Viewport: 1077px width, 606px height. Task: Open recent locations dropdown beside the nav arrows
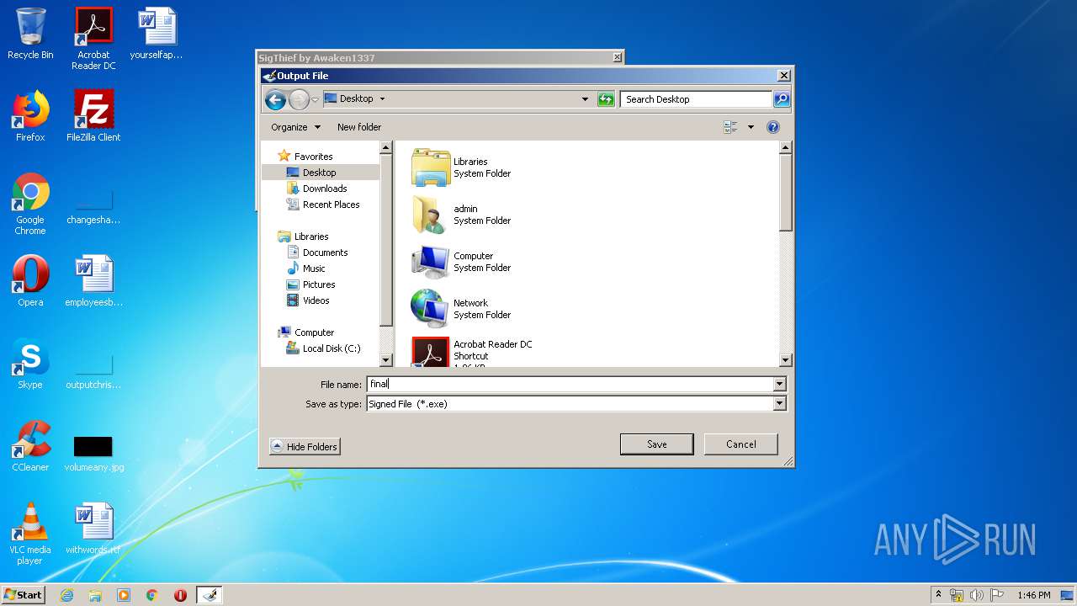316,99
